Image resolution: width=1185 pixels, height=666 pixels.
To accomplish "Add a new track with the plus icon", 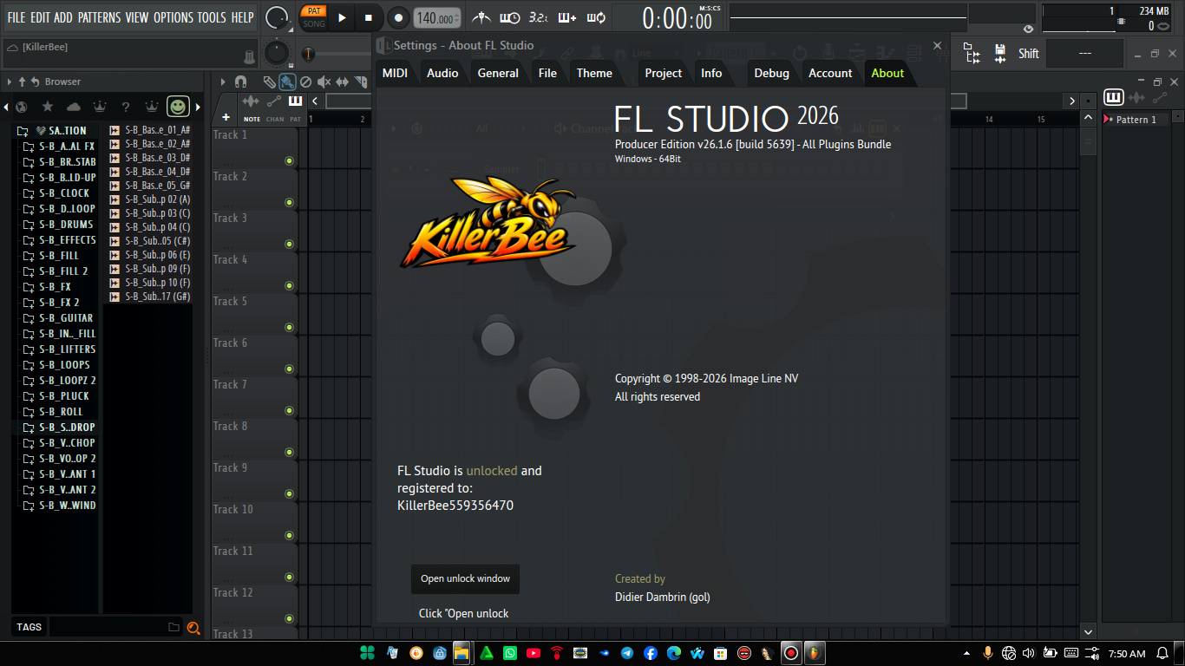I will click(226, 117).
